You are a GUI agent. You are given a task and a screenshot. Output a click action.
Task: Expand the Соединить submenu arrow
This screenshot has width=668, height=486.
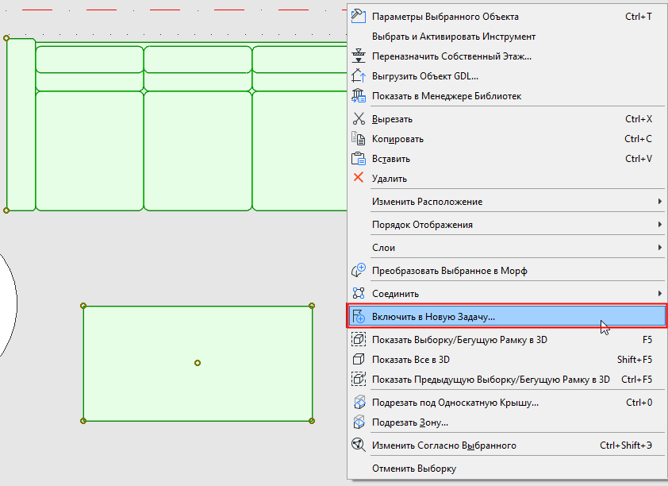(659, 294)
